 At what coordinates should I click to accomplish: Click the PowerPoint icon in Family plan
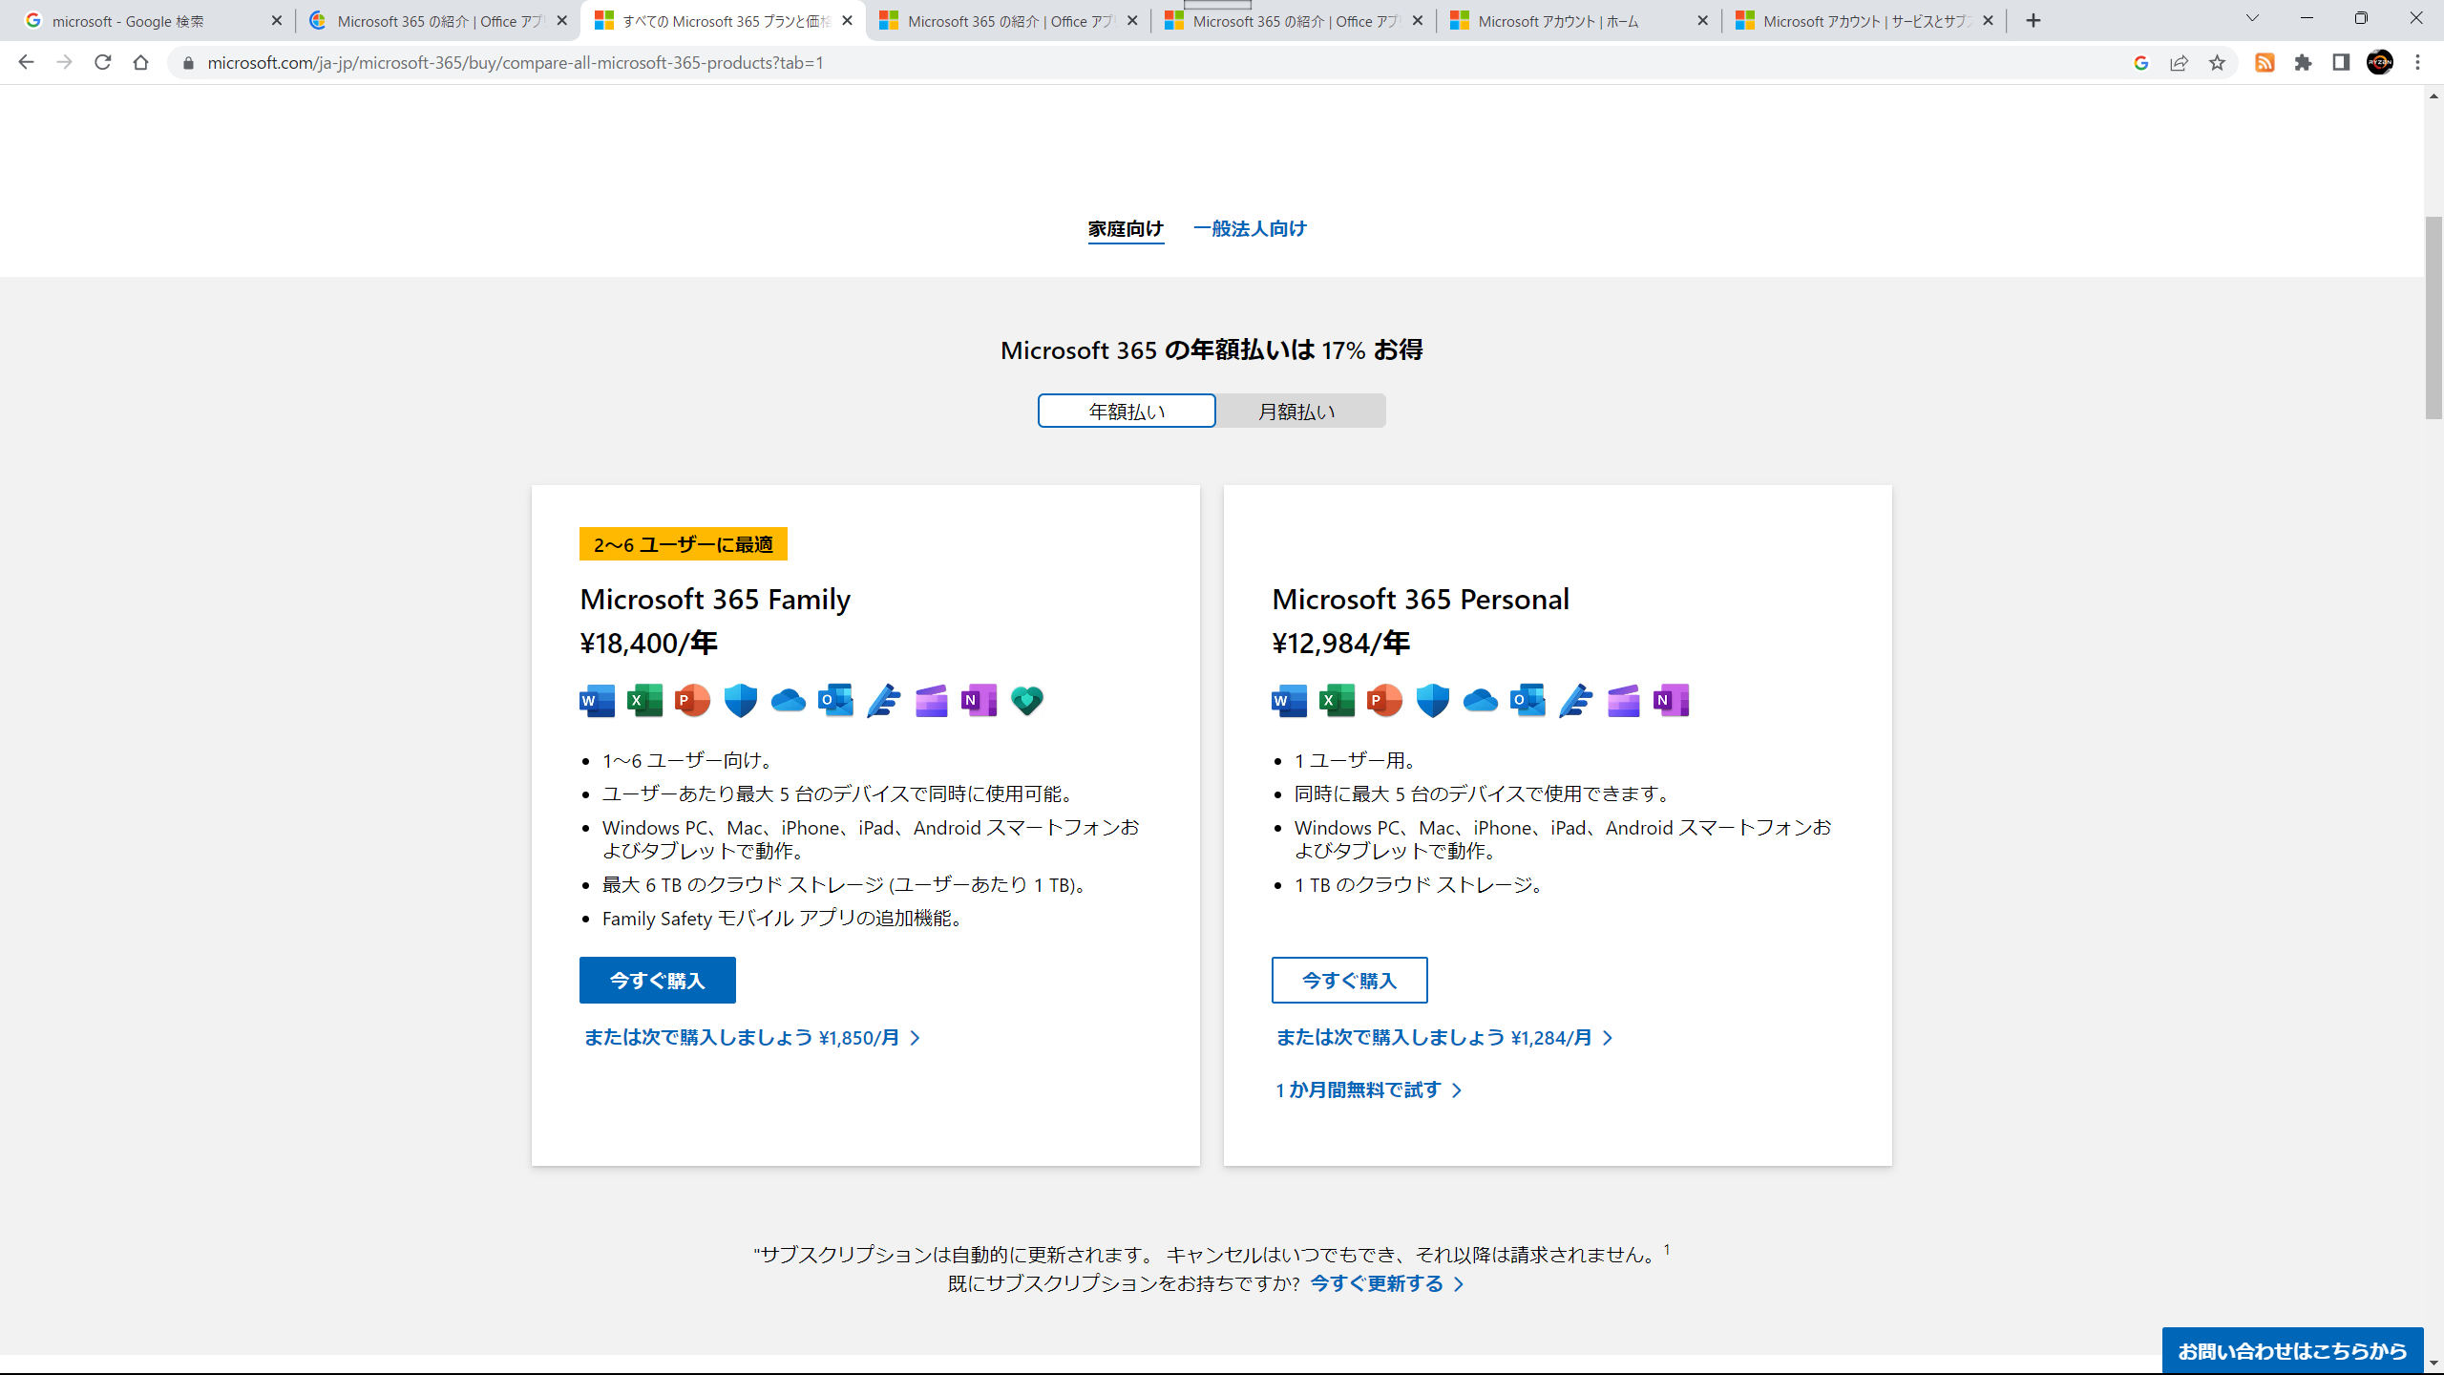pos(693,701)
